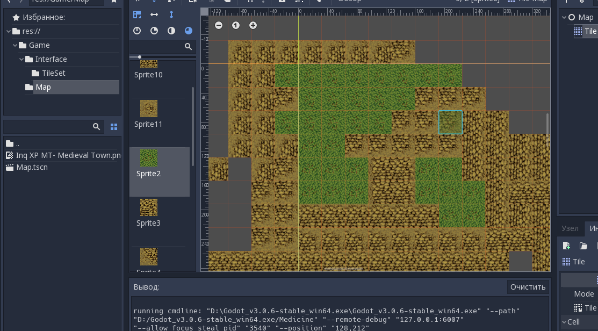Image resolution: width=598 pixels, height=331 pixels.
Task: Switch to the Узел tab
Action: (x=570, y=228)
